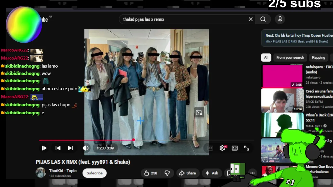Screen dimensions: 333x187
Task: Open the Next mix playlist panel
Action: pos(297,38)
